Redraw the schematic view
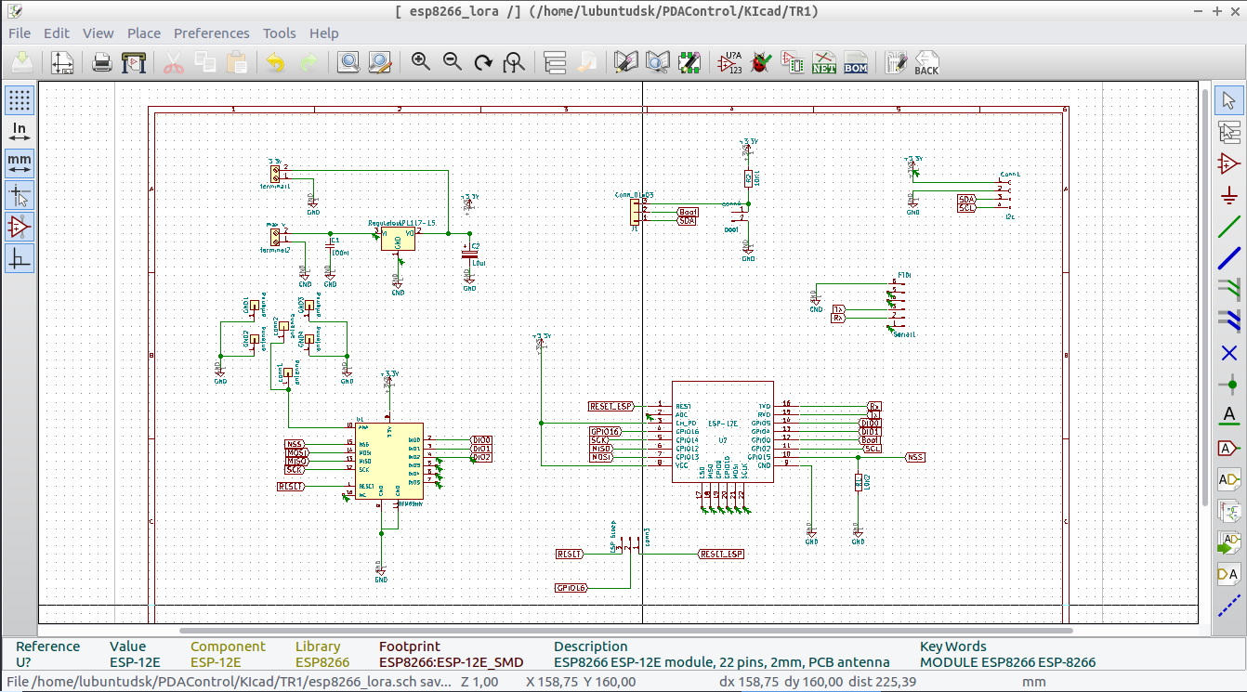The height and width of the screenshot is (692, 1247). pos(483,63)
